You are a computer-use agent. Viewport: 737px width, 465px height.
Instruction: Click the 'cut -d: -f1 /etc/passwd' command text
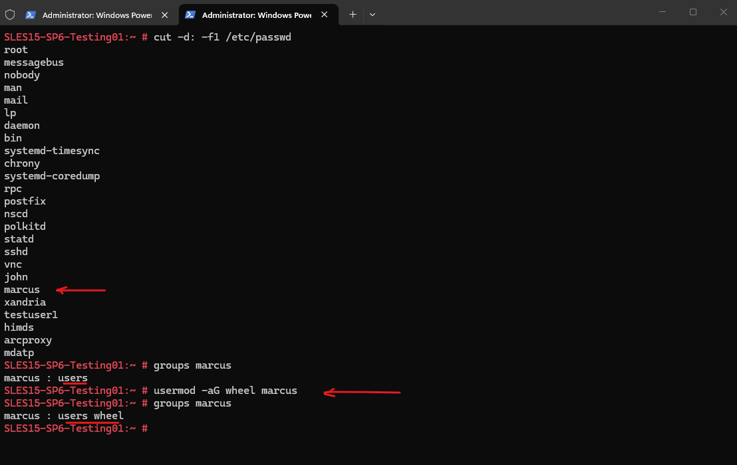(x=222, y=37)
